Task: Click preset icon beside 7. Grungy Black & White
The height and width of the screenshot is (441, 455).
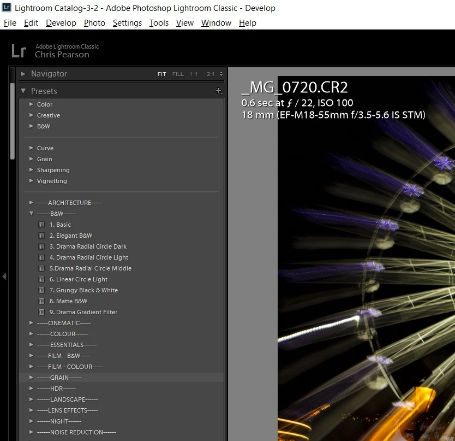Action: coord(41,290)
